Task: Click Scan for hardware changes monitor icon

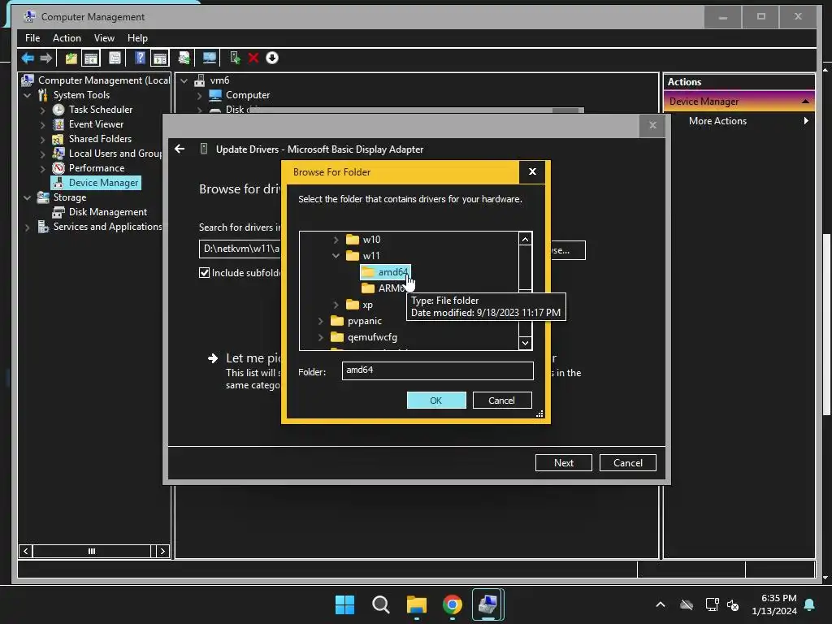Action: pyautogui.click(x=210, y=58)
